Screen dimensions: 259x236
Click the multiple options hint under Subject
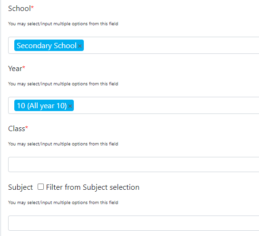click(x=63, y=203)
